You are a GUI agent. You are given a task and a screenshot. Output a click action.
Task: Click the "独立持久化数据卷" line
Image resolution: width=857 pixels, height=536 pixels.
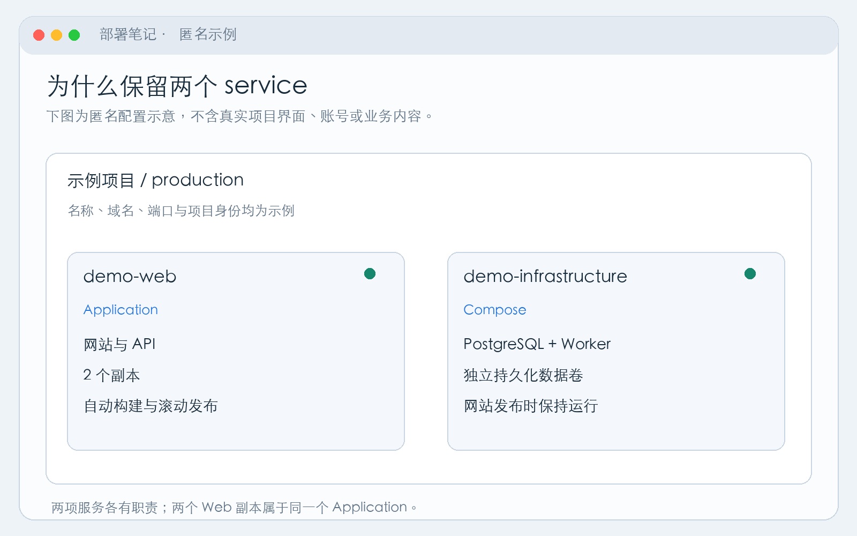click(523, 375)
